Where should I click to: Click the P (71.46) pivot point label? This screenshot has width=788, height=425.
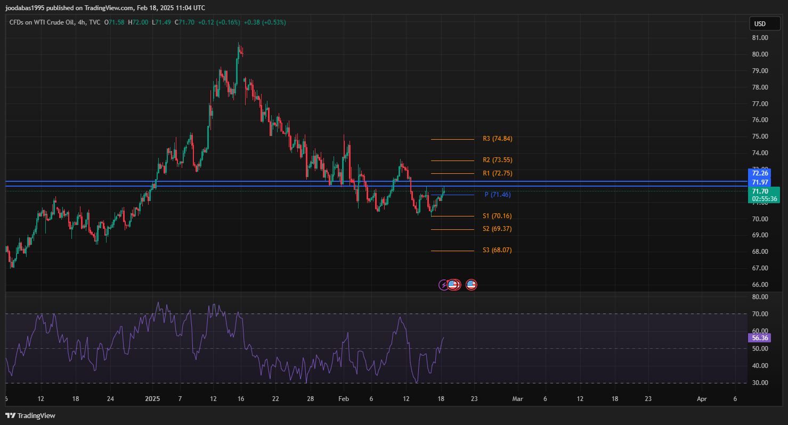498,195
